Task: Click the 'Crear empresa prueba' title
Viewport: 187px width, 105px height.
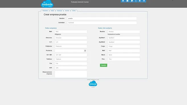Action: pyautogui.click(x=55, y=15)
